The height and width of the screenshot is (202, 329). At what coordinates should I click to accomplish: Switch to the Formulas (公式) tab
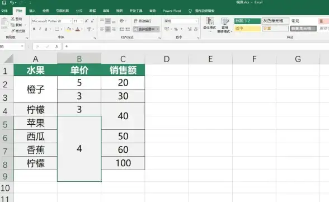[x=79, y=11]
